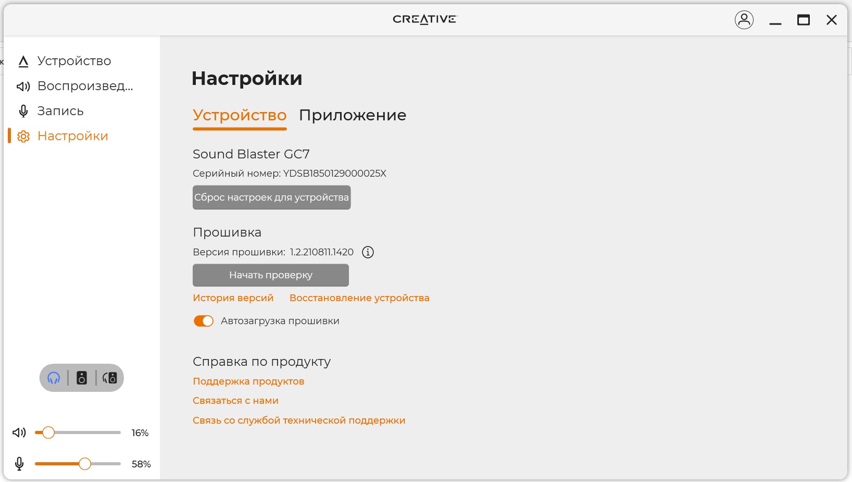Go to the Запись sidebar section
Image resolution: width=852 pixels, height=482 pixels.
point(51,111)
